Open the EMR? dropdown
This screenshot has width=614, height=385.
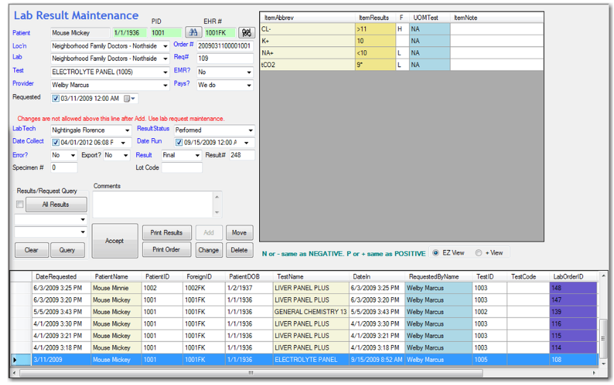(249, 72)
